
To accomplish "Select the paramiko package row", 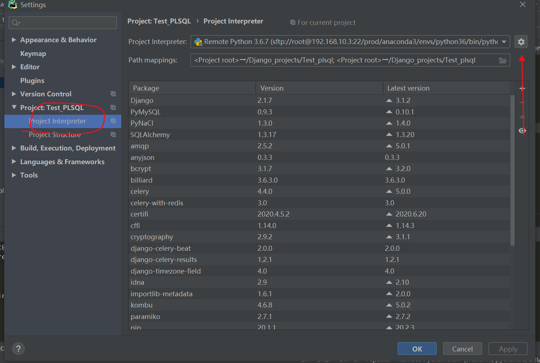I will click(x=319, y=316).
